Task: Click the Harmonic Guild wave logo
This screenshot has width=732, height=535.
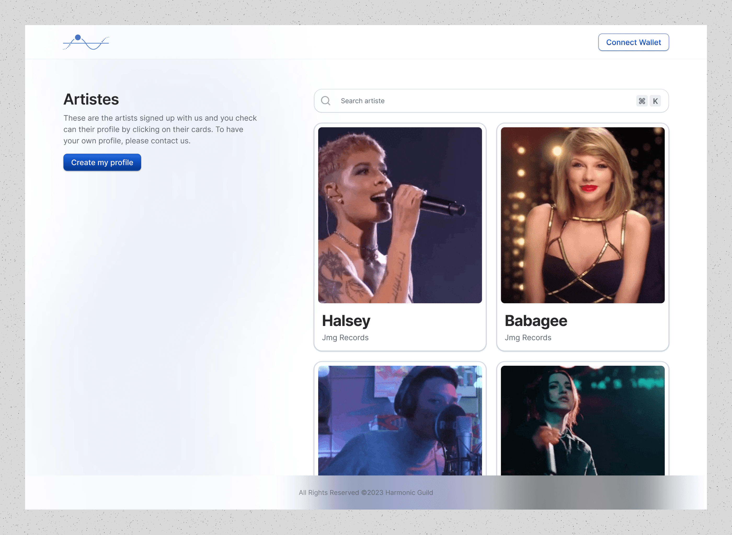Action: point(86,42)
